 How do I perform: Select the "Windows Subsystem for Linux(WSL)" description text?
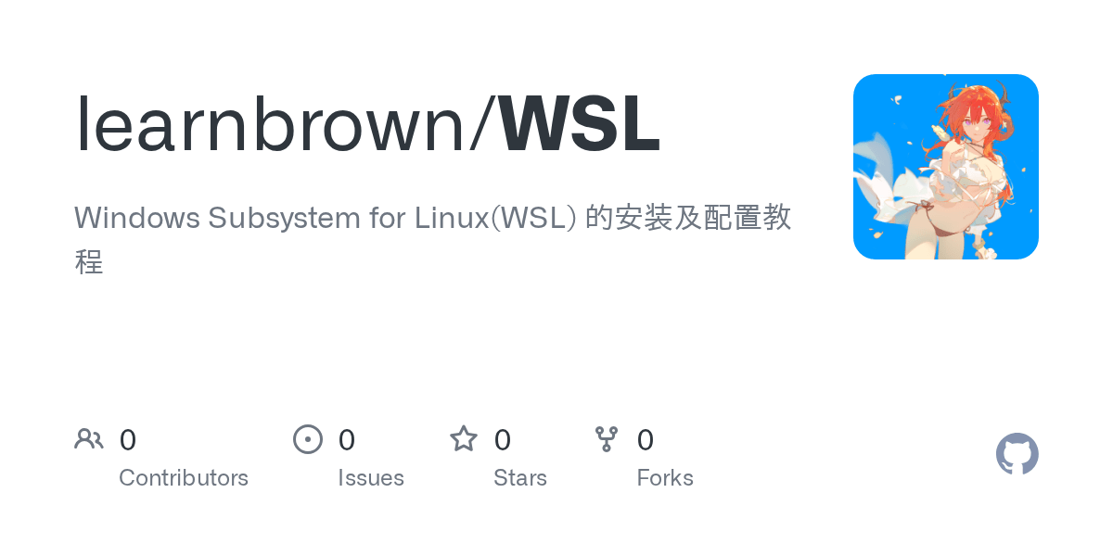click(x=325, y=218)
